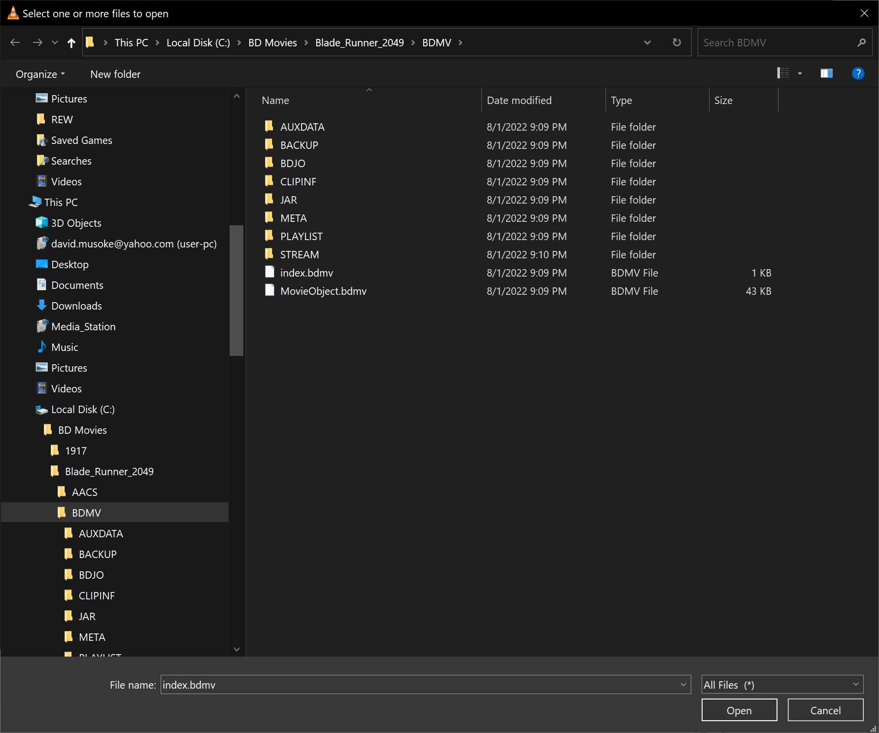Image resolution: width=879 pixels, height=733 pixels.
Task: Click the New folder button
Action: [x=115, y=74]
